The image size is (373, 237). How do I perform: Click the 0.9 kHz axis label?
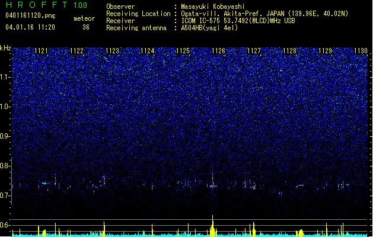pyautogui.click(x=5, y=136)
